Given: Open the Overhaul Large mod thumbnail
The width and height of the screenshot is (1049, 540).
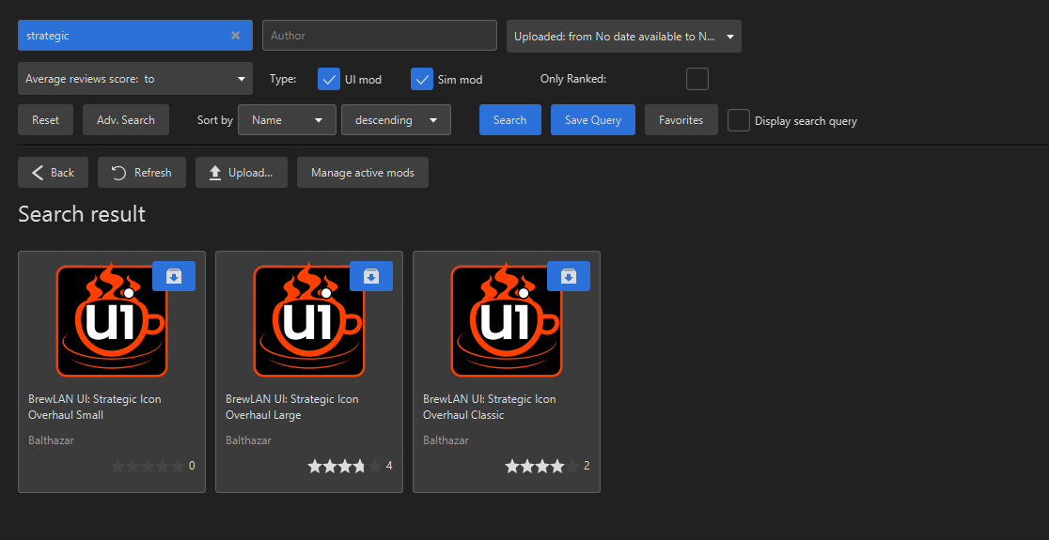Looking at the screenshot, I should pos(309,319).
